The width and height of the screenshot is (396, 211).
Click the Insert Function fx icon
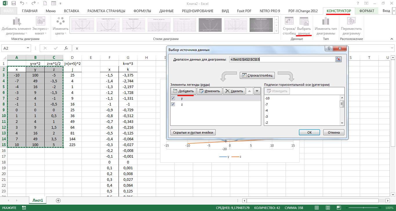pos(66,48)
